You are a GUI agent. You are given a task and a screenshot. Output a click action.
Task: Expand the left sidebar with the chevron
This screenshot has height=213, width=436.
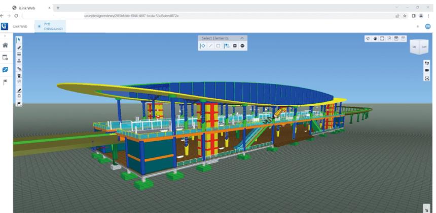pyautogui.click(x=5, y=36)
